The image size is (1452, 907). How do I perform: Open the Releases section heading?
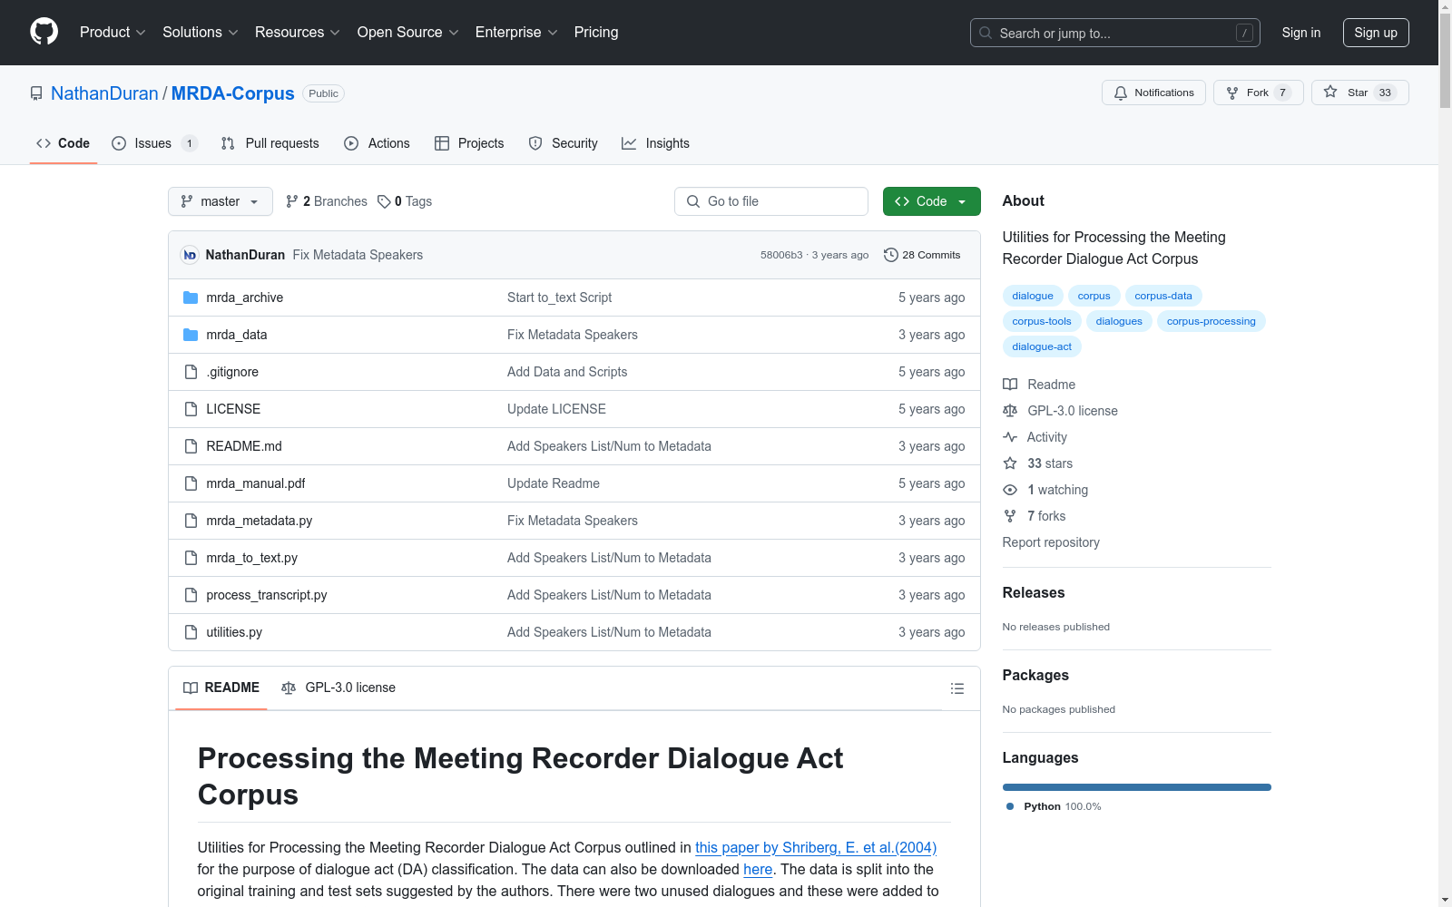pyautogui.click(x=1034, y=592)
